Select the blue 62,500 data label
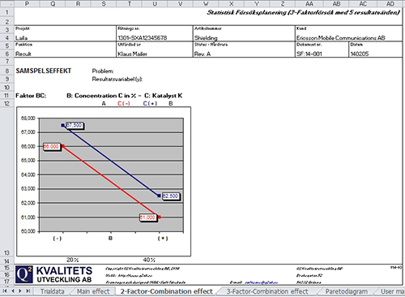Viewport: 405px width, 297px height. (170, 196)
